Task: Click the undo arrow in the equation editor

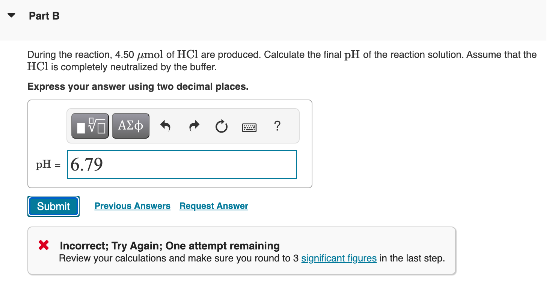Action: click(165, 126)
